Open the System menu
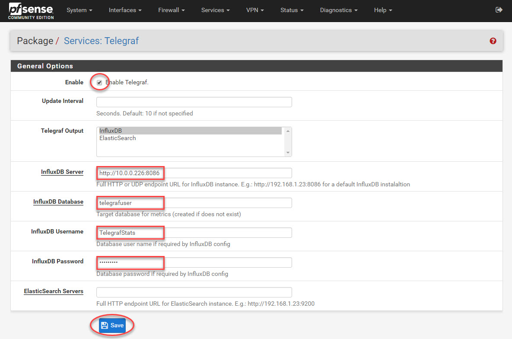 pyautogui.click(x=80, y=10)
